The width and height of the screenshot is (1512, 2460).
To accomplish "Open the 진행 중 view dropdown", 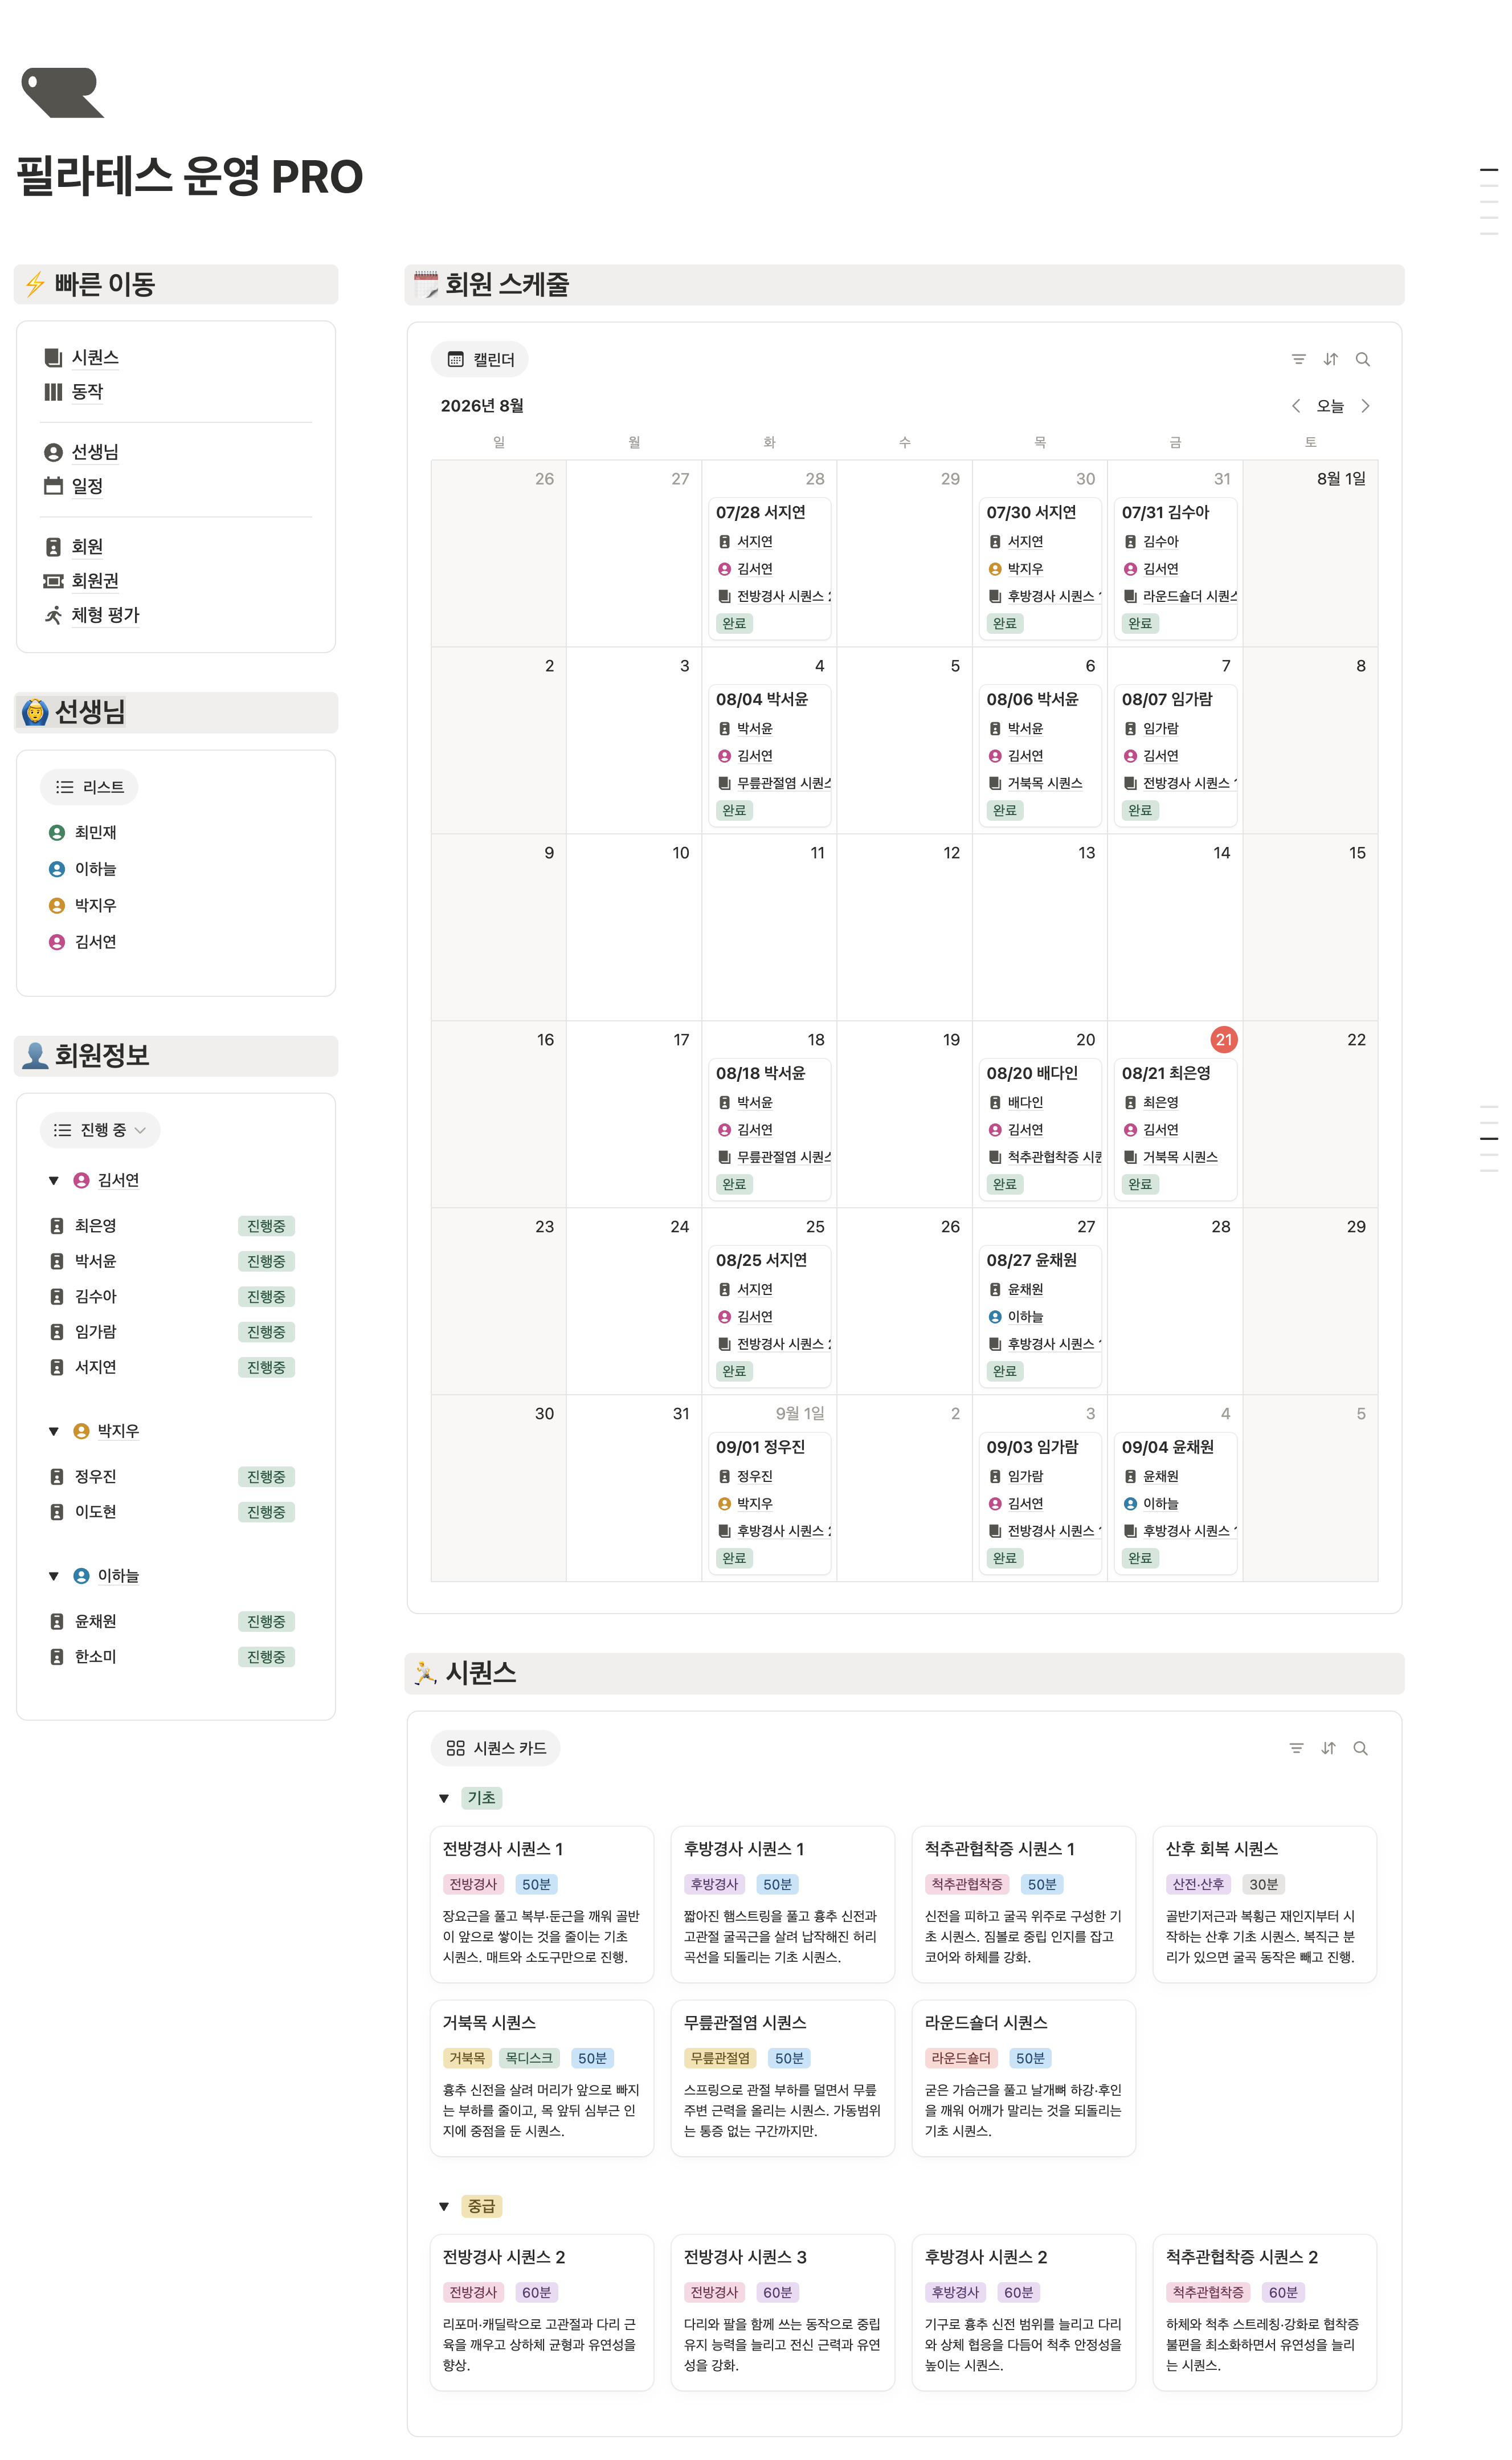I will point(100,1130).
